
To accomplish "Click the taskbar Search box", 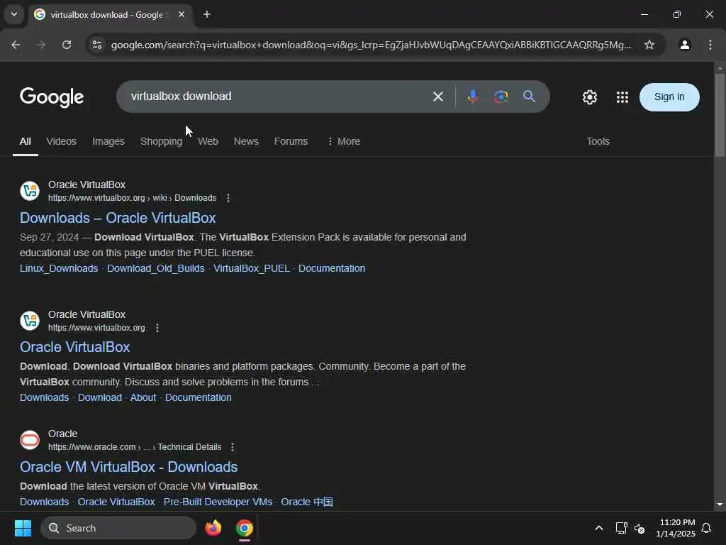I will tap(118, 528).
